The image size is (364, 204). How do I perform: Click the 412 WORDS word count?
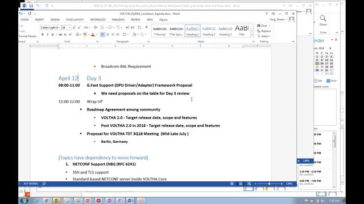click(31, 184)
